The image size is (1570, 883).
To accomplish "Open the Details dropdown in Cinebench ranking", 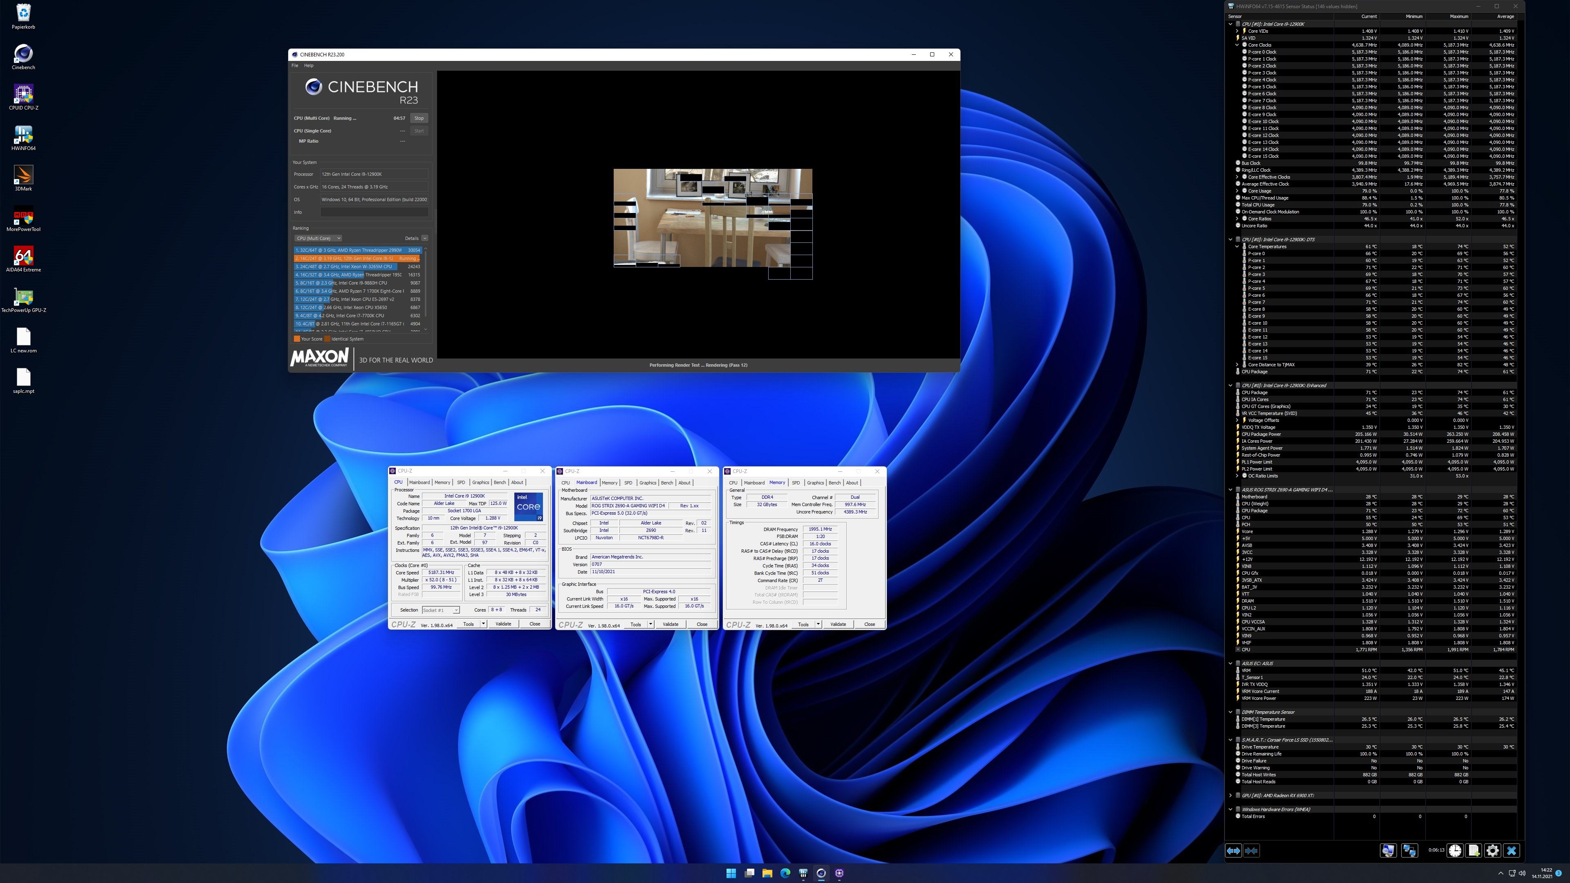I will click(425, 238).
